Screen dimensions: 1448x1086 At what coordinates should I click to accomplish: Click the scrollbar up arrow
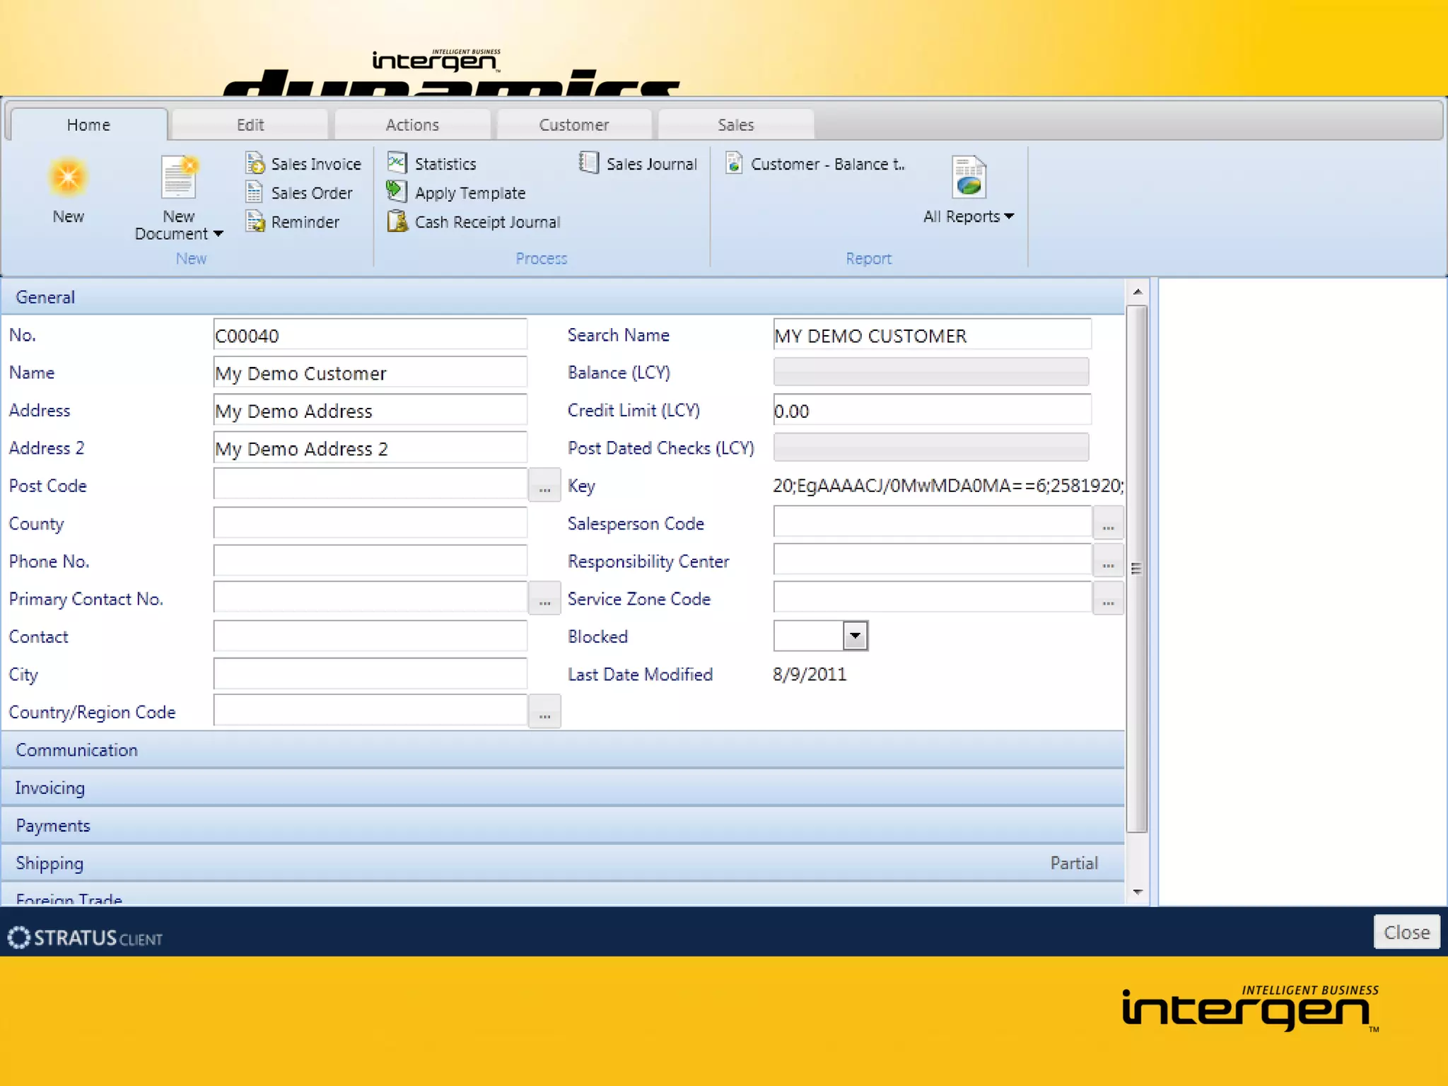point(1138,291)
